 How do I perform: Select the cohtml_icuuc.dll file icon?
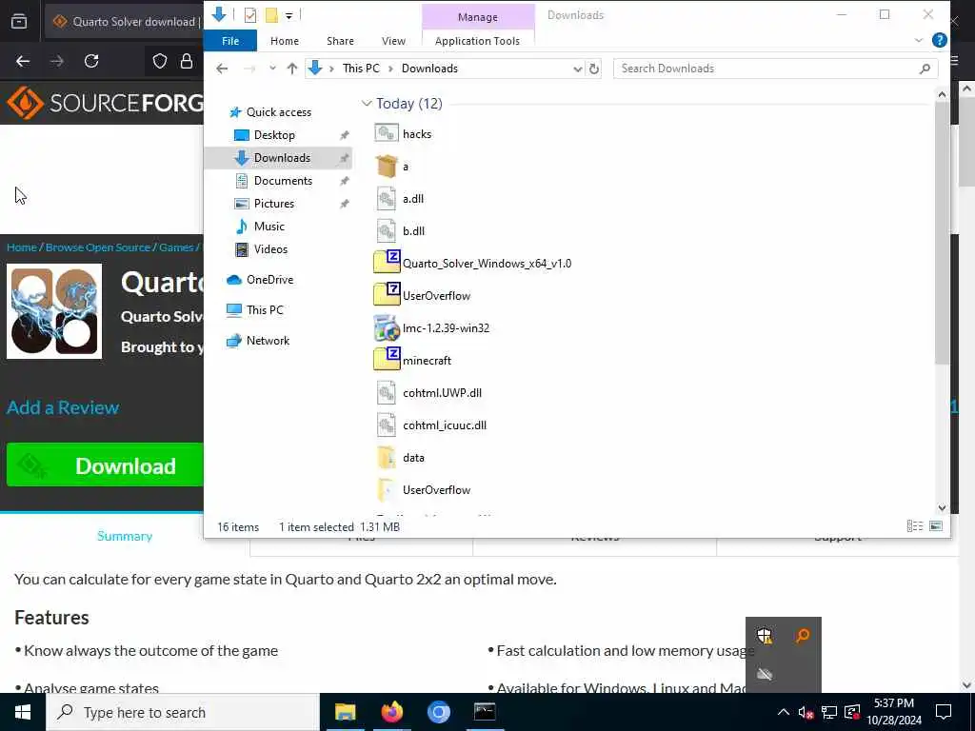(387, 425)
